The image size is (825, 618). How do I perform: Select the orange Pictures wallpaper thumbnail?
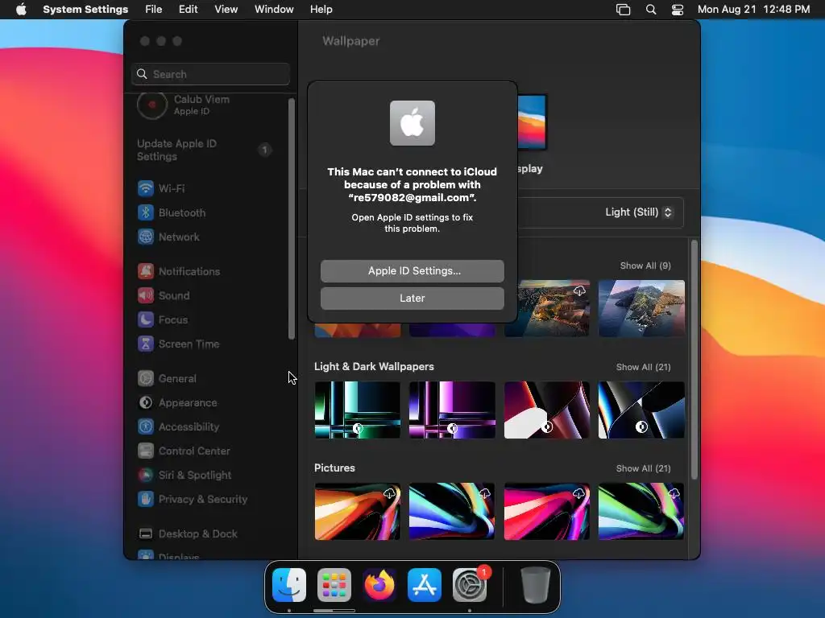point(357,511)
